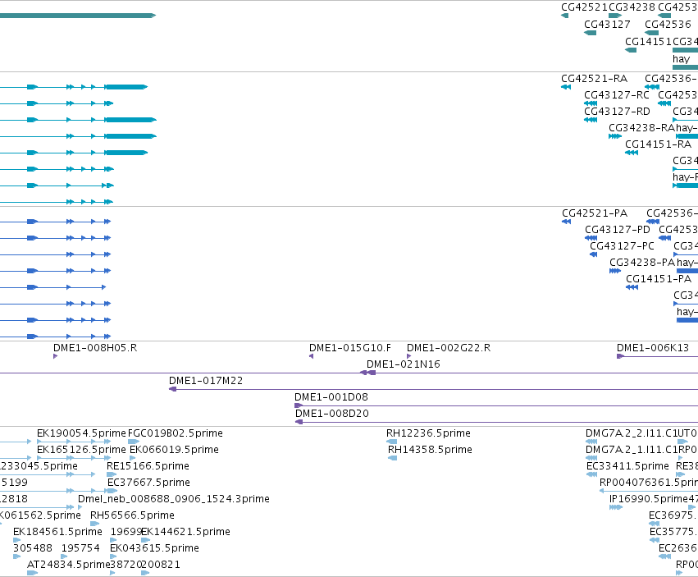
Task: Open the EK066019.5prime EST label
Action: click(x=174, y=450)
